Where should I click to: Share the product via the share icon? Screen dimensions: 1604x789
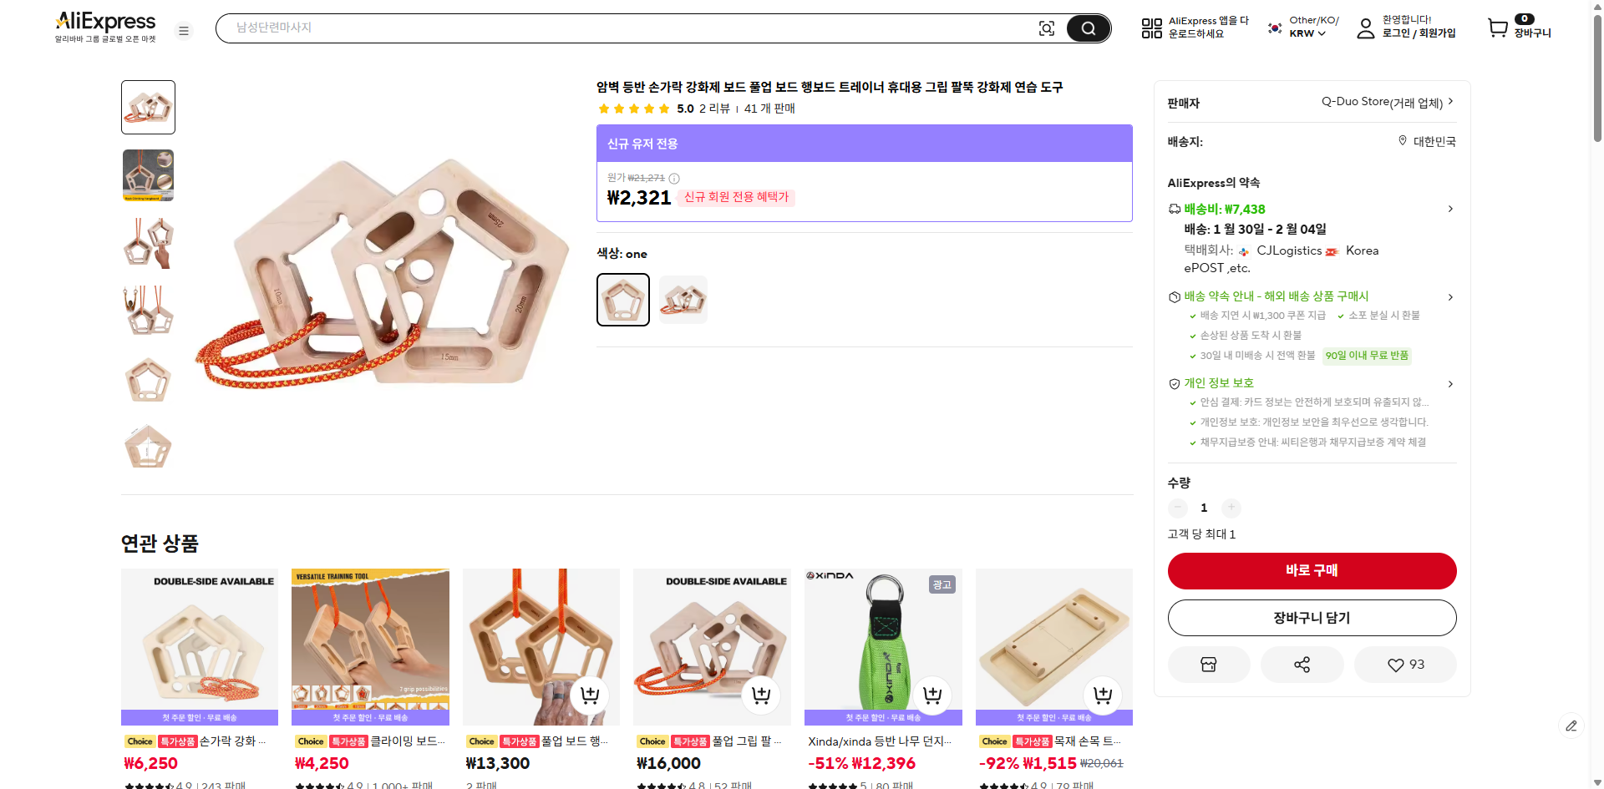(1301, 664)
